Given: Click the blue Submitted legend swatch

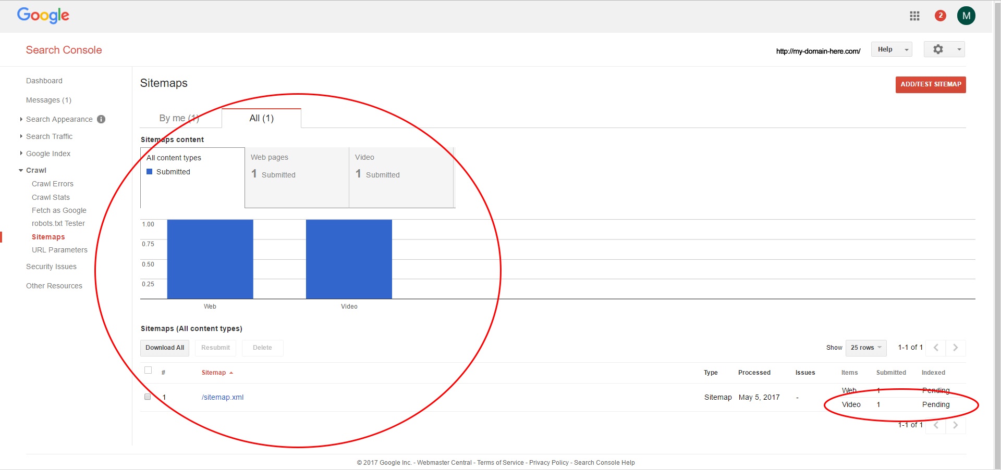Looking at the screenshot, I should [150, 172].
